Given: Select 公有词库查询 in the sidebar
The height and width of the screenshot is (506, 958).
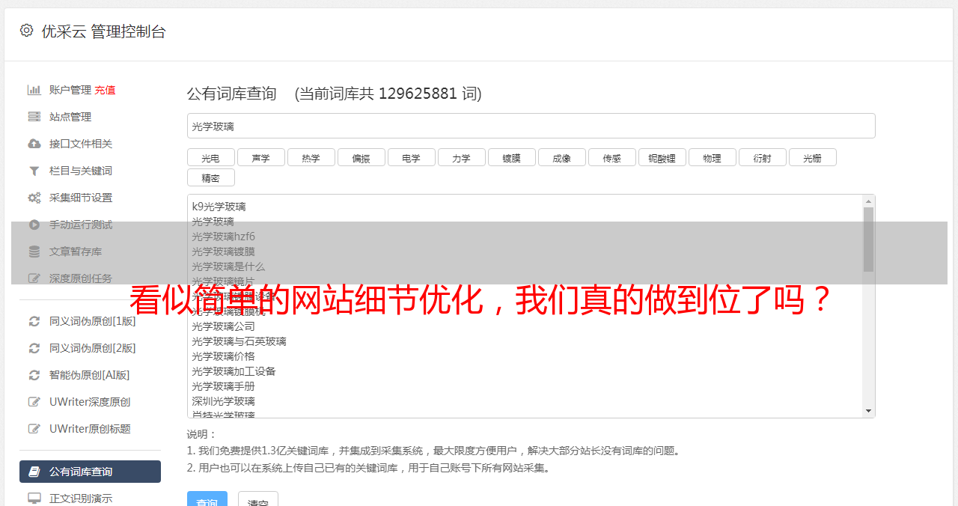Looking at the screenshot, I should 90,472.
